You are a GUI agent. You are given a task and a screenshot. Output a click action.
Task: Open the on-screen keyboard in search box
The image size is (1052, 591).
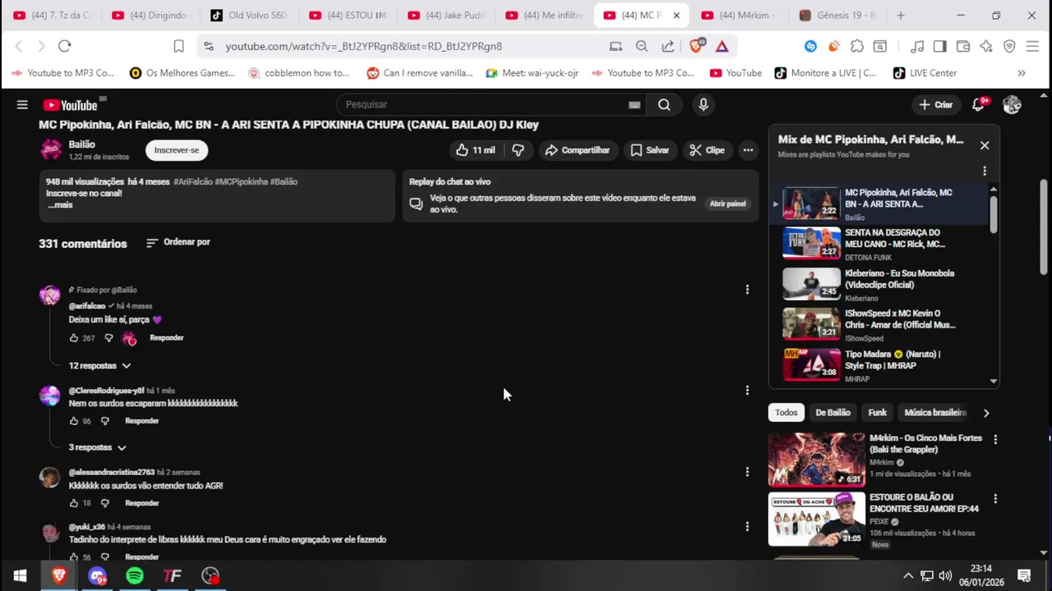point(634,104)
